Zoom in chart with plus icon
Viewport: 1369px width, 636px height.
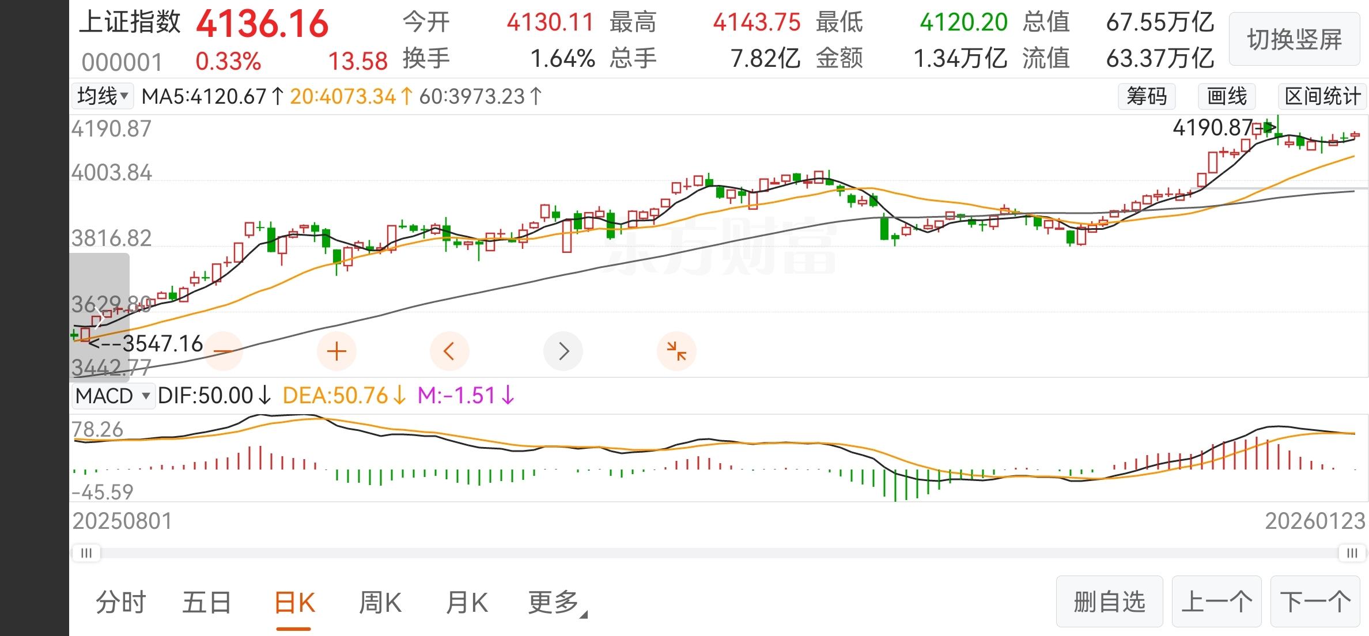coord(336,351)
